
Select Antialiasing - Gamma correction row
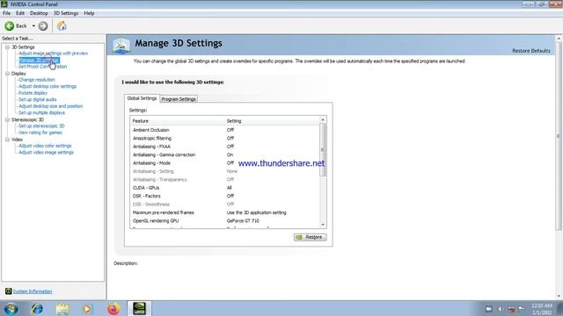coord(224,154)
